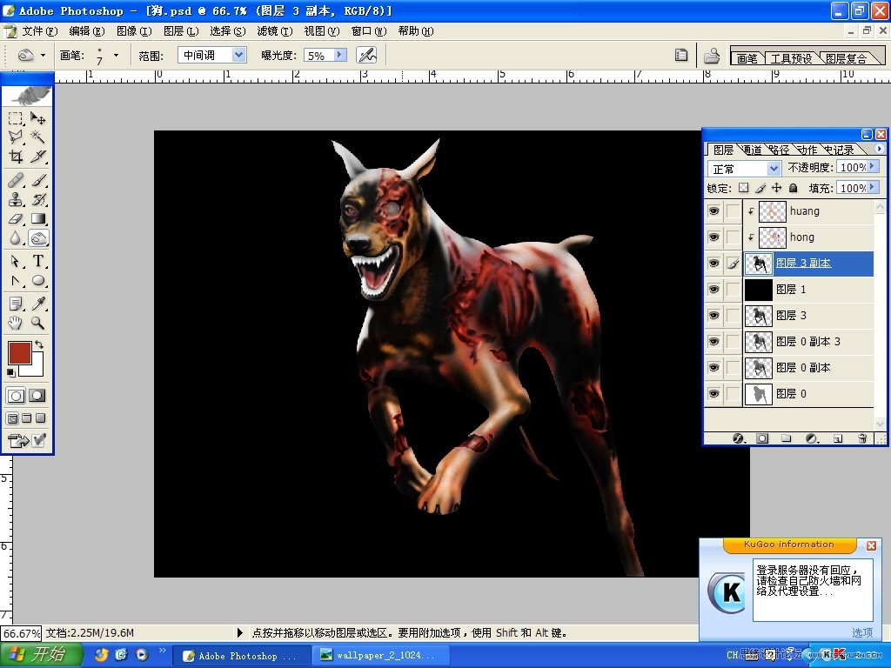The height and width of the screenshot is (668, 891).
Task: Select the Gradient tool
Action: 38,218
